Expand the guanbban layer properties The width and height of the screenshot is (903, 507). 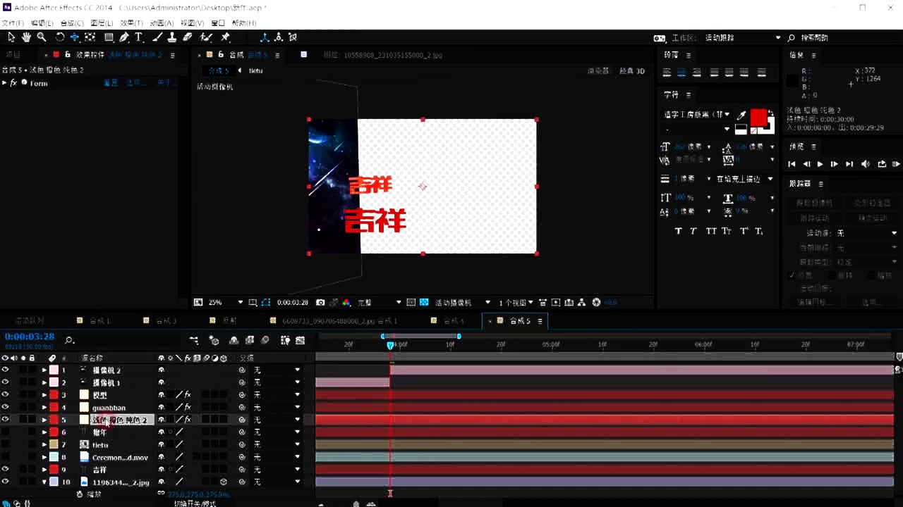(x=44, y=407)
